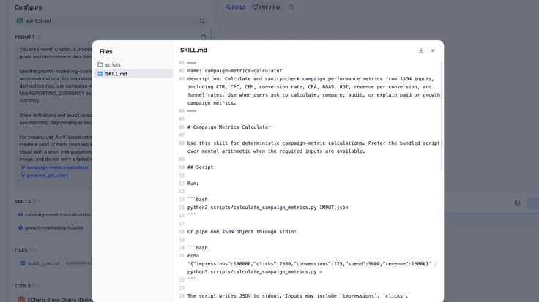The width and height of the screenshot is (539, 302).
Task: Click the GENERATED badge beside build_note.md
Action: 78,263
